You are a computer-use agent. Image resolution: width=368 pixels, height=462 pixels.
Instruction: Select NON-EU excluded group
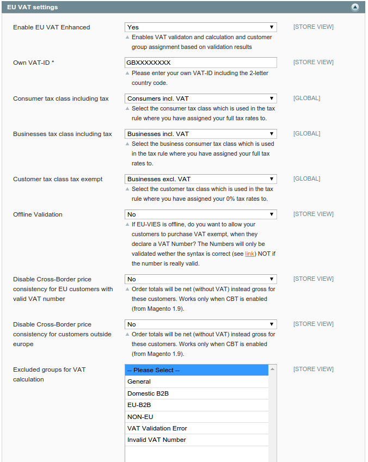point(196,416)
